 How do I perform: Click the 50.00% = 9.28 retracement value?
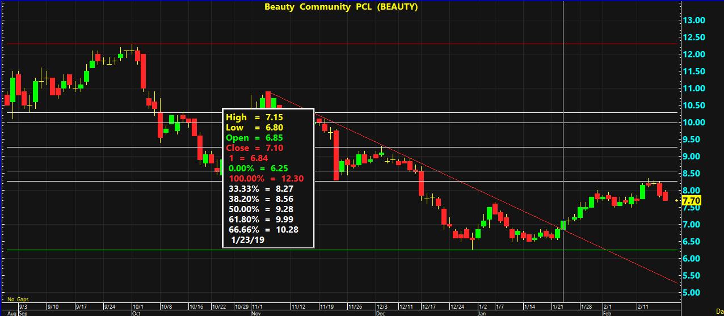point(260,209)
